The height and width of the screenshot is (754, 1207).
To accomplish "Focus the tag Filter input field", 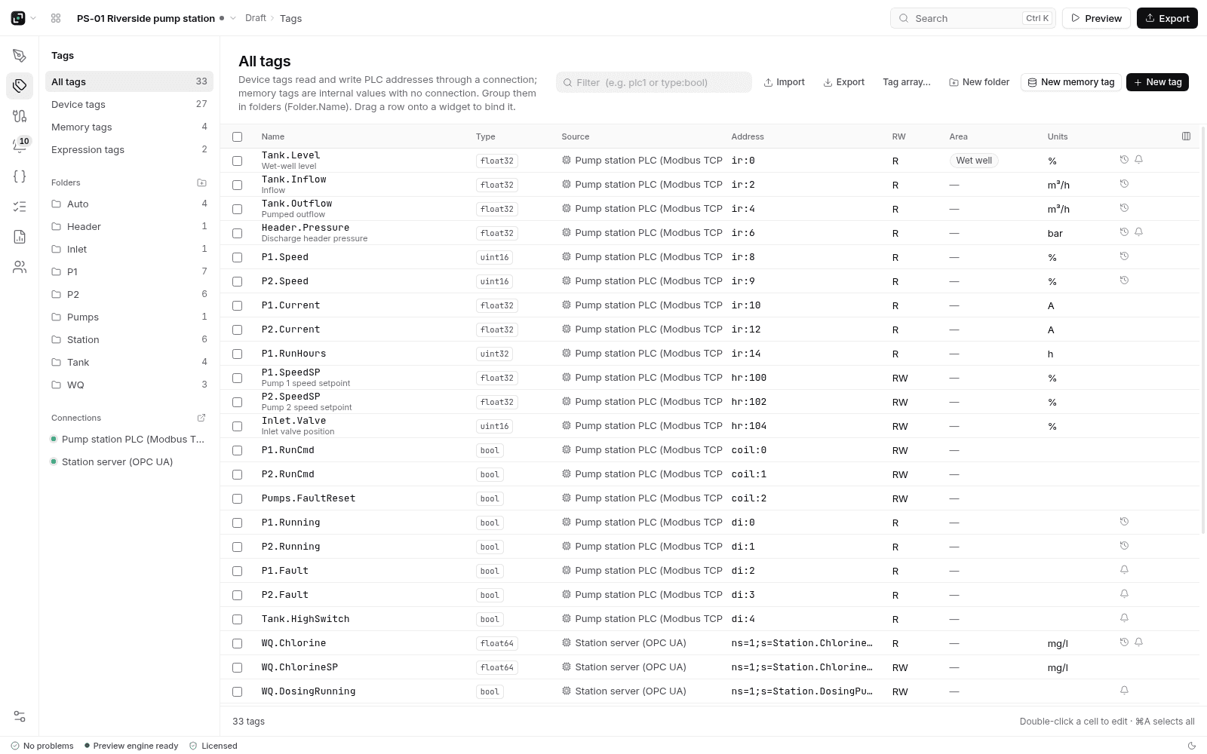I will 654,82.
